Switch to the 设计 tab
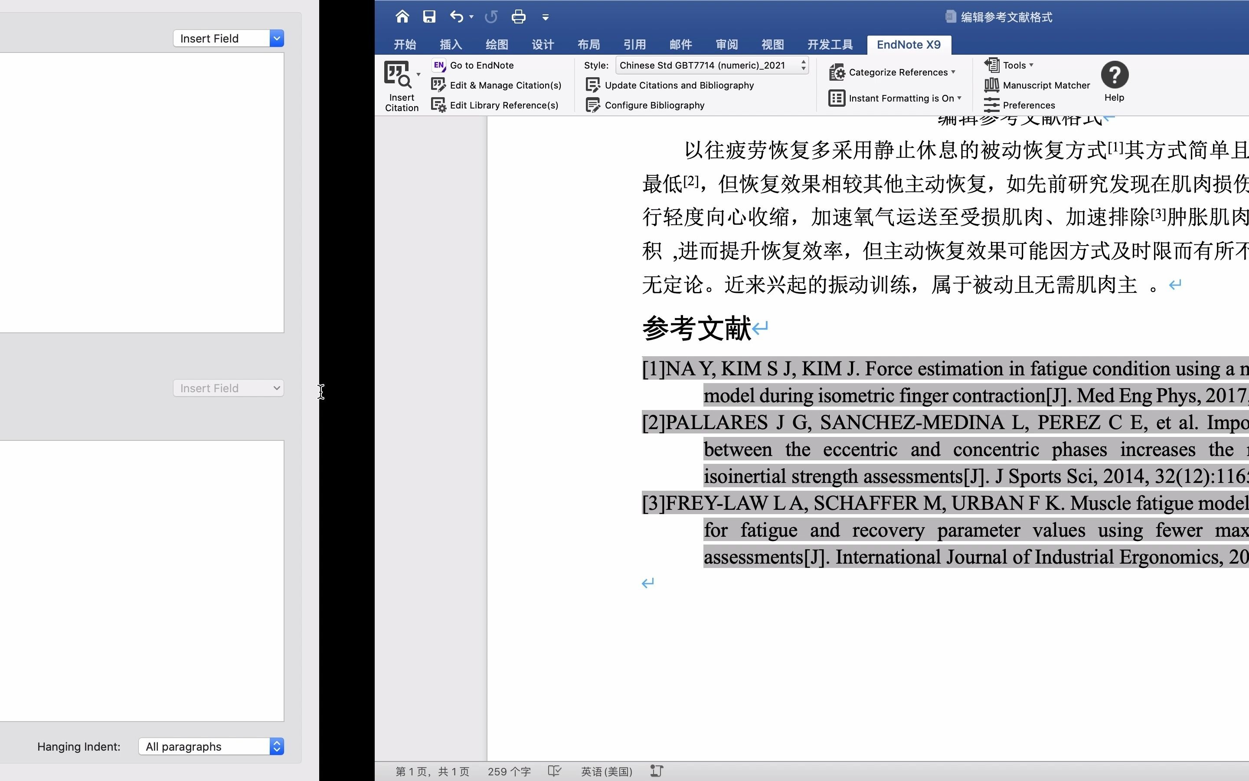 coord(543,44)
